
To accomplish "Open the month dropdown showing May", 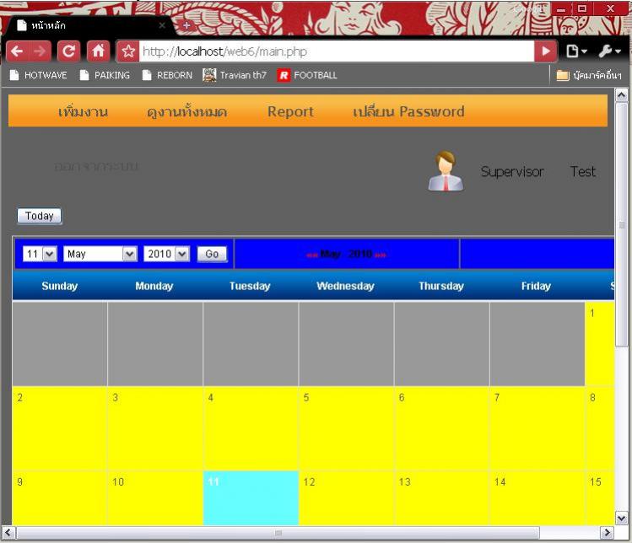I will click(100, 254).
